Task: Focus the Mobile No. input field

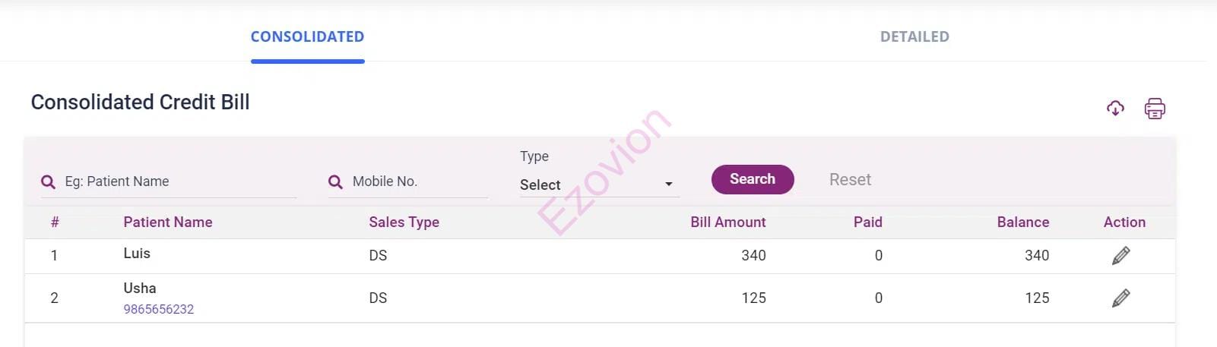Action: click(418, 181)
